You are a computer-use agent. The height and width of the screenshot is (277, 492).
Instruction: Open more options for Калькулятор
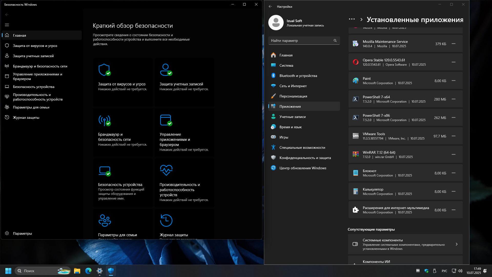pyautogui.click(x=454, y=191)
